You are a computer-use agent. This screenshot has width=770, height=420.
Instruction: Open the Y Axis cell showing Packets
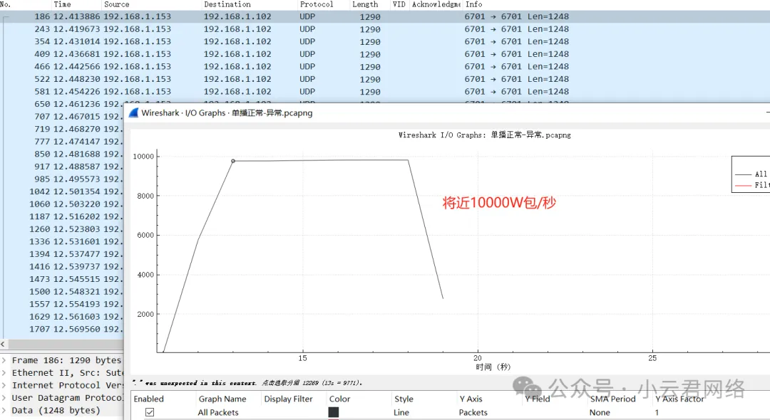click(473, 412)
